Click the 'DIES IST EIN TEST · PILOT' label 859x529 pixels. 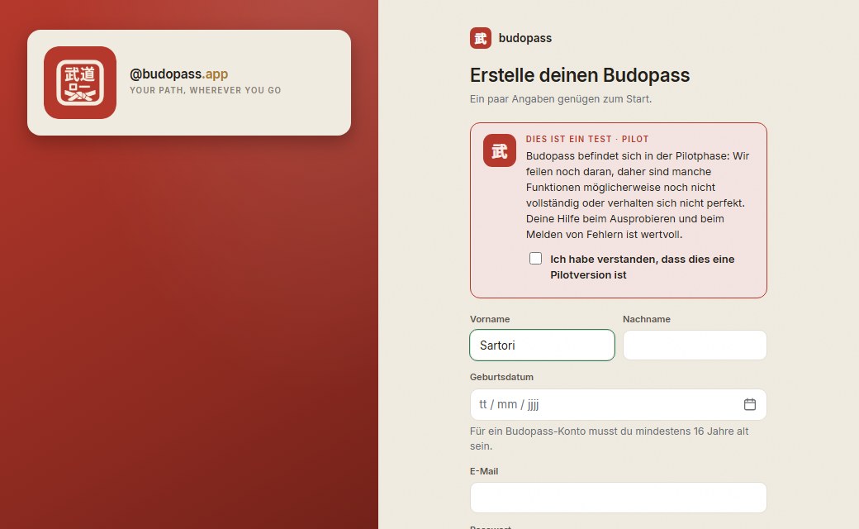click(587, 139)
